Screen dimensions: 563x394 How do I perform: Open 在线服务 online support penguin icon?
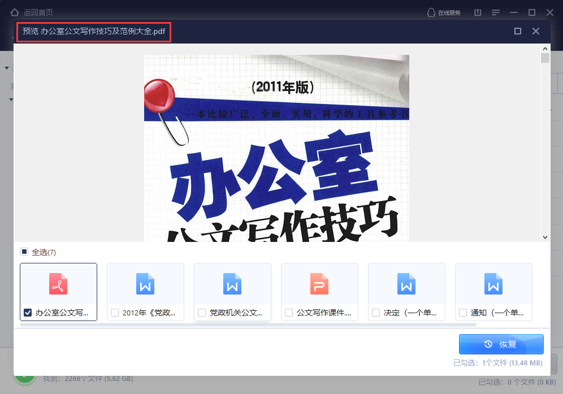(x=431, y=12)
